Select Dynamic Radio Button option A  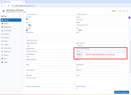(27, 45)
